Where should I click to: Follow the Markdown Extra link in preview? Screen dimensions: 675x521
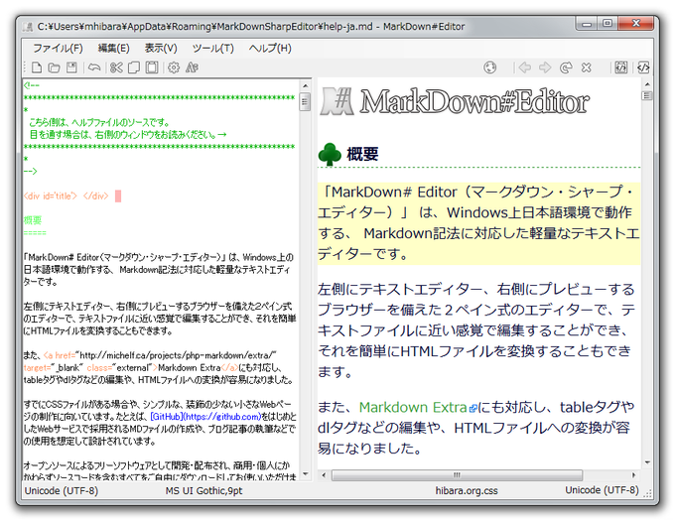[x=413, y=407]
